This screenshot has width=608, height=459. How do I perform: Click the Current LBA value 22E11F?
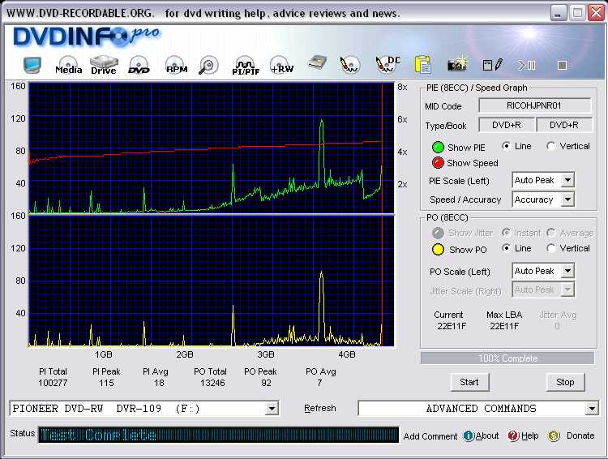point(452,326)
